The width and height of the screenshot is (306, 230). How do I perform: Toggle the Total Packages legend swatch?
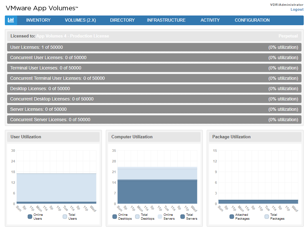pyautogui.click(x=267, y=216)
